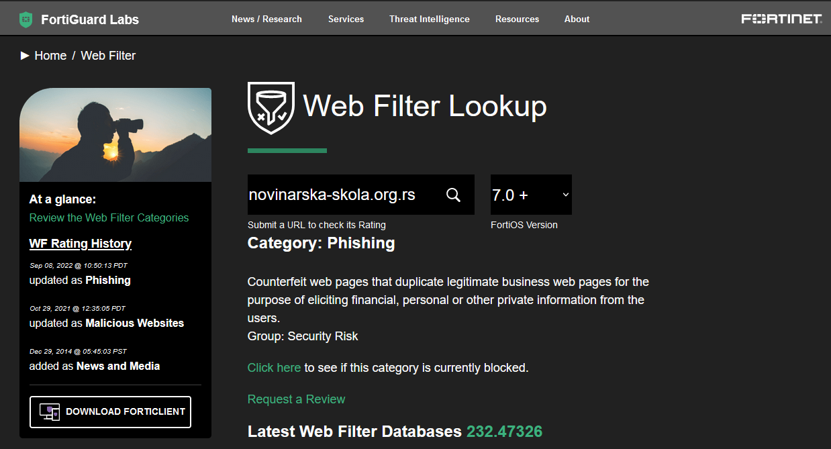Click the Sep 08, 2022 timestamp

[x=79, y=266]
